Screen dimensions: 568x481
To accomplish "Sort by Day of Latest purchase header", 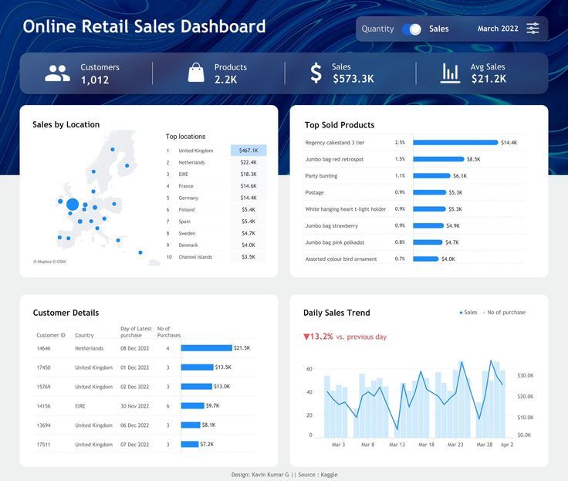I will click(136, 332).
